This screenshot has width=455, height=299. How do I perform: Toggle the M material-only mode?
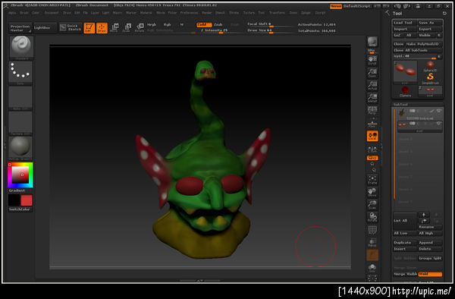click(182, 25)
